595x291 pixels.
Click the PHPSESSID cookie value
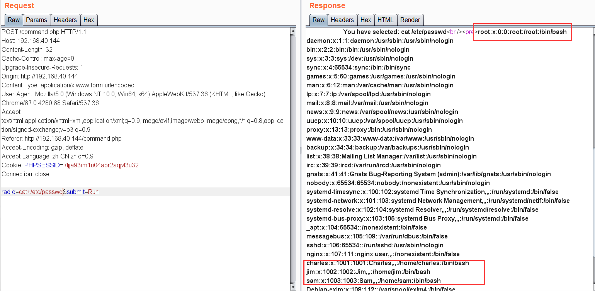[x=101, y=165]
